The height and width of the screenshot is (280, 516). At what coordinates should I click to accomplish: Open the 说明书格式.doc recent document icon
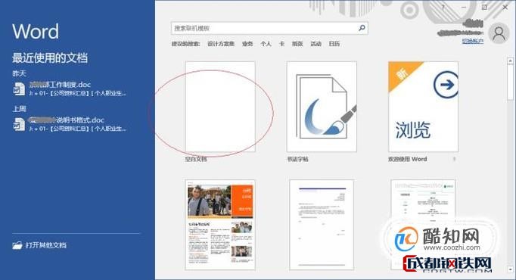pos(19,124)
